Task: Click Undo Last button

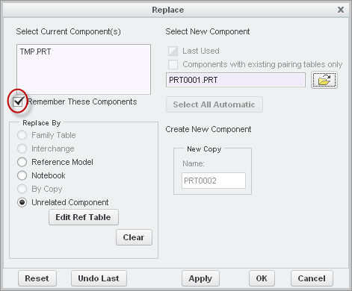Action: (99, 278)
